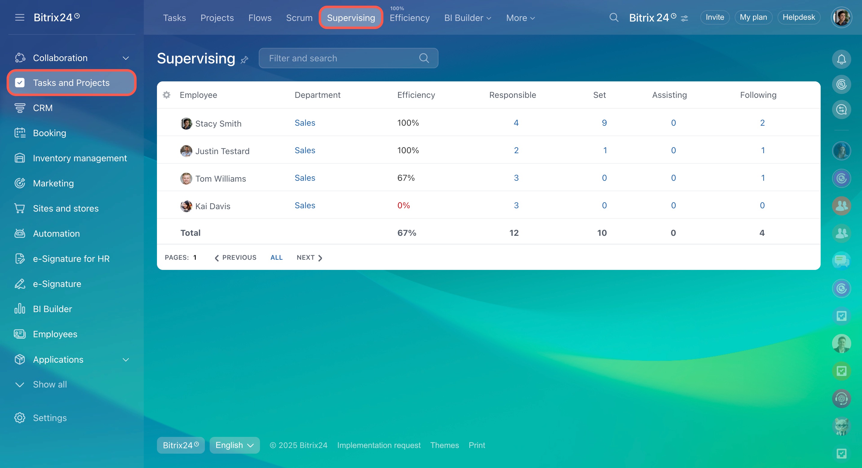The image size is (862, 468).
Task: Open the BI Builder dropdown in the top menu
Action: coord(468,18)
